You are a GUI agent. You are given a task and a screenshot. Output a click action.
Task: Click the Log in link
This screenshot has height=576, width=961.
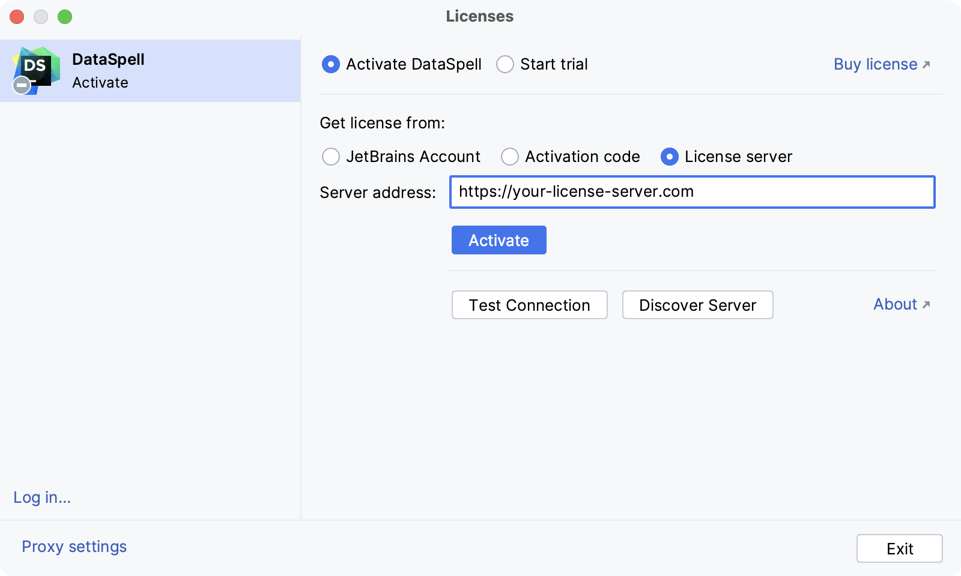coord(41,497)
